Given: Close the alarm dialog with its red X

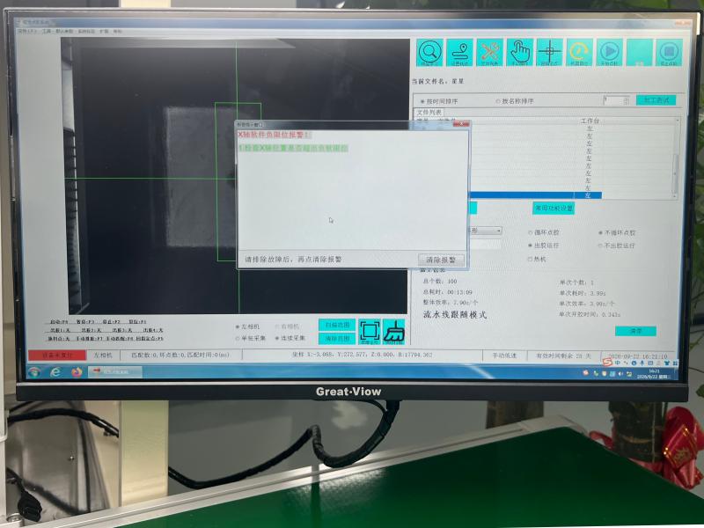Looking at the screenshot, I should (460, 124).
